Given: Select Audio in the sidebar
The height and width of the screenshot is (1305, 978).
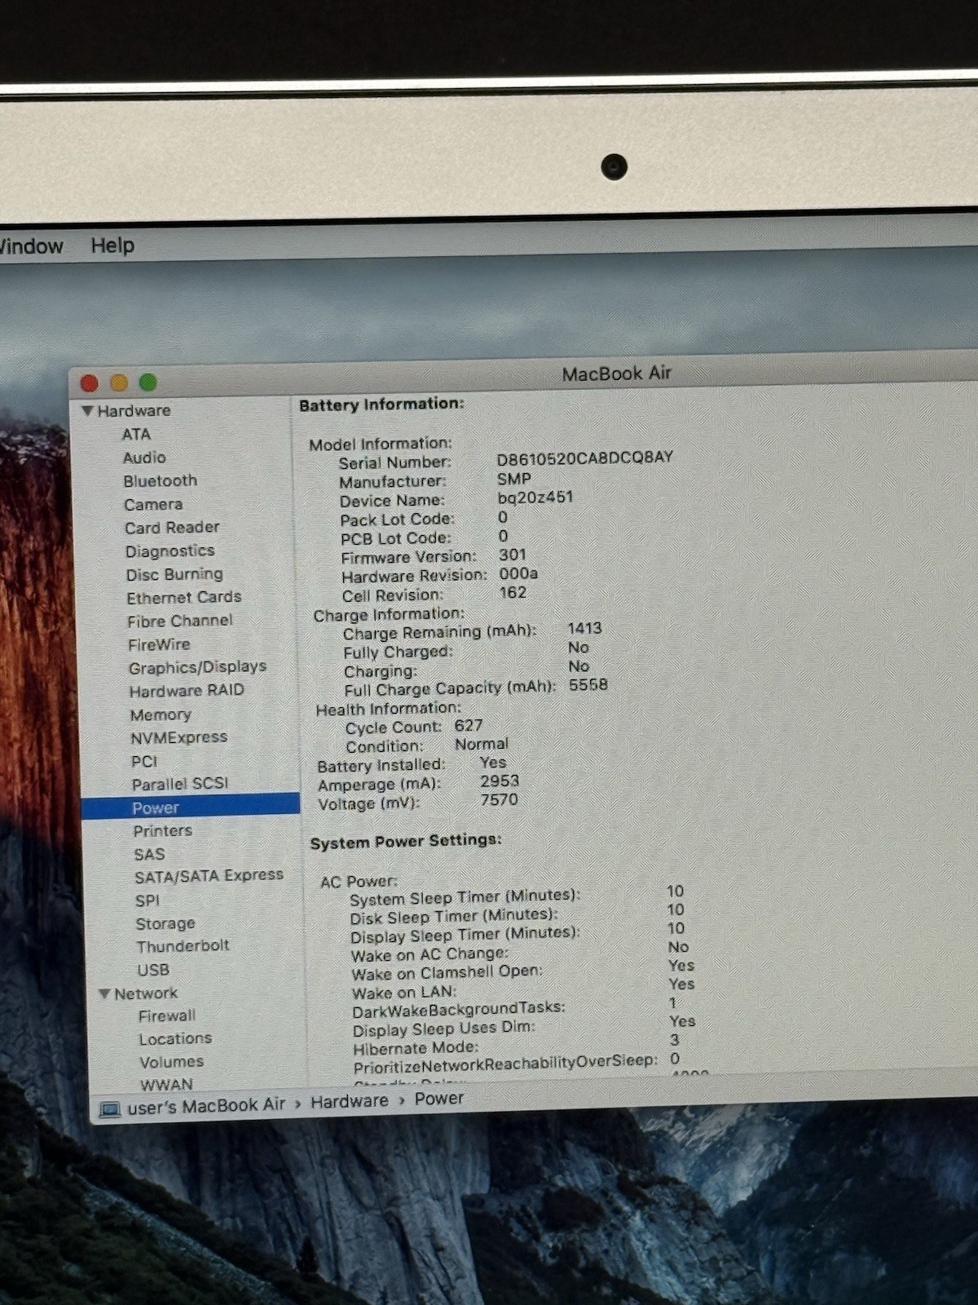Looking at the screenshot, I should click(144, 458).
